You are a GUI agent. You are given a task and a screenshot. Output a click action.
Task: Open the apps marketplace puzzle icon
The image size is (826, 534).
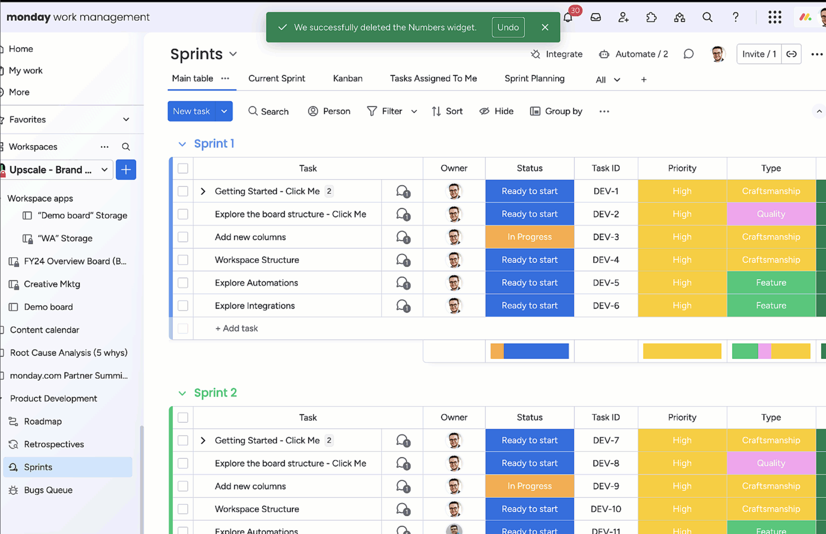pos(652,17)
